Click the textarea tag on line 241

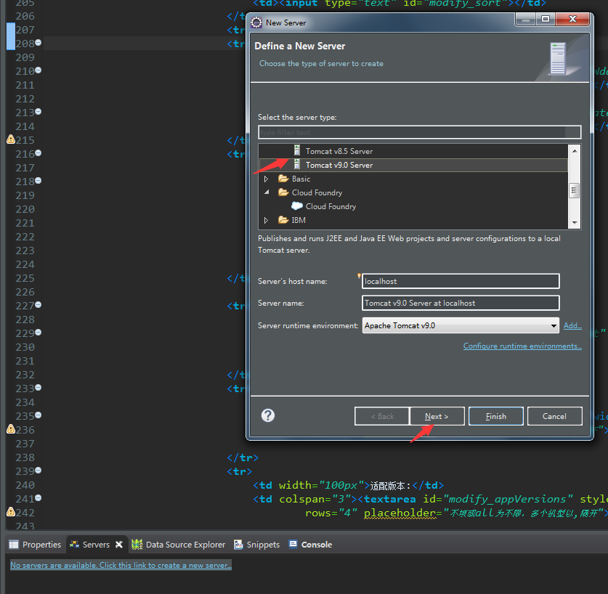[x=389, y=499]
